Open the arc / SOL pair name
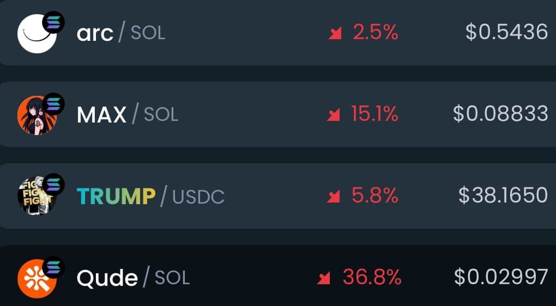The height and width of the screenshot is (306, 556). (x=120, y=33)
